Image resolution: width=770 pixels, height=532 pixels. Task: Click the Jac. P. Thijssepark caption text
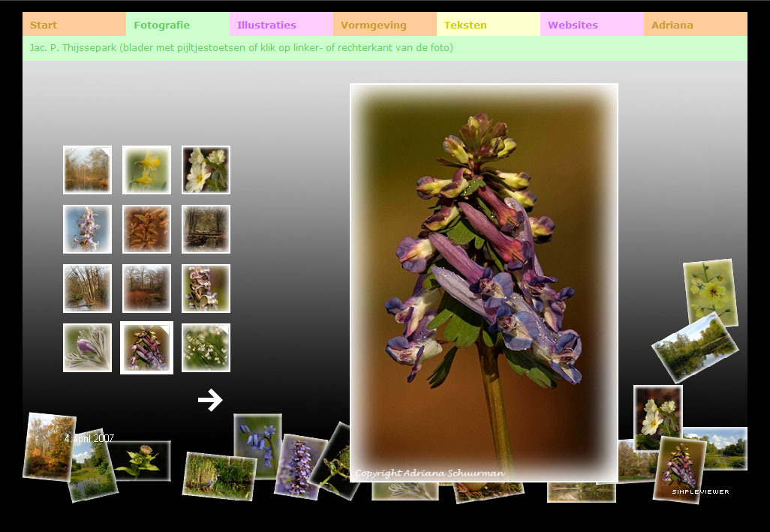[x=241, y=47]
